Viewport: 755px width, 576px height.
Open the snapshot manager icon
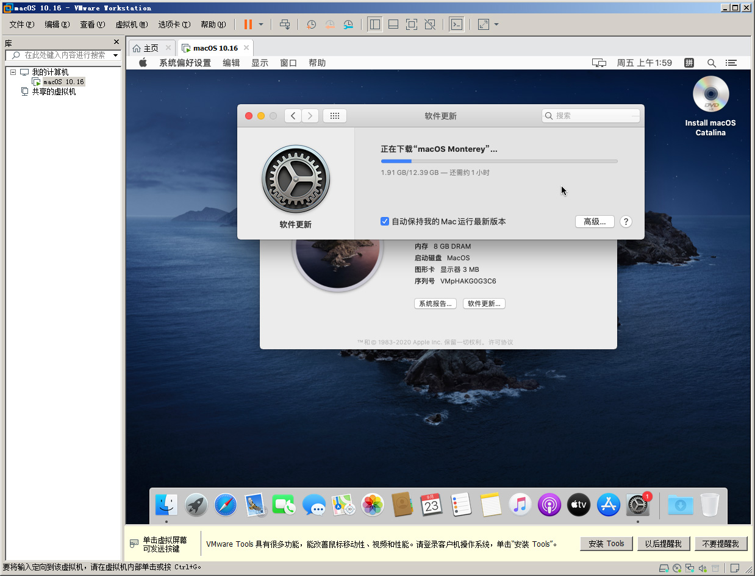coord(348,24)
